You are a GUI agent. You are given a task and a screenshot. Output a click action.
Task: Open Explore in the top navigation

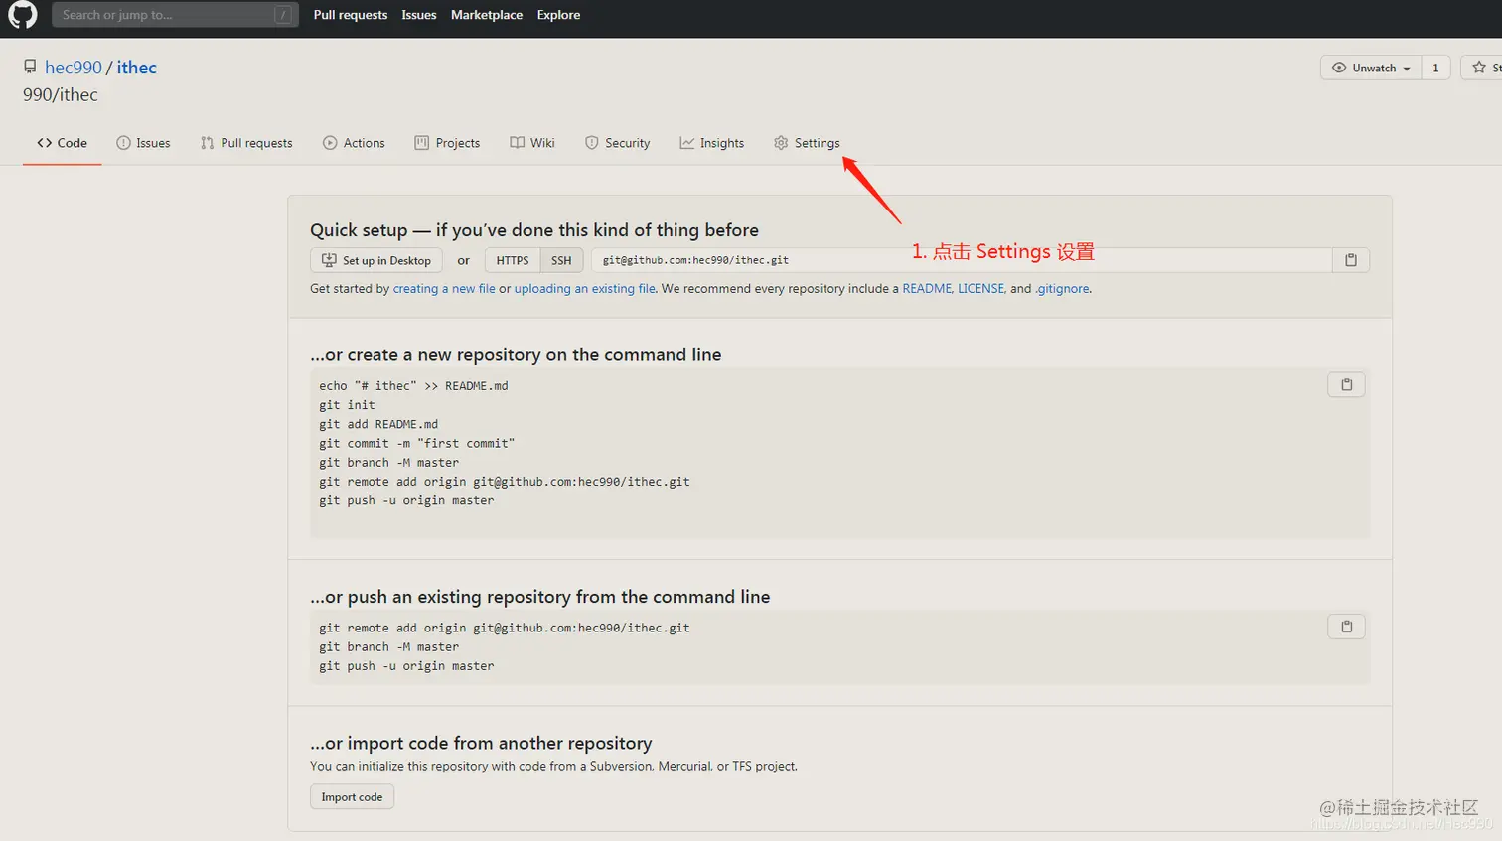558,15
